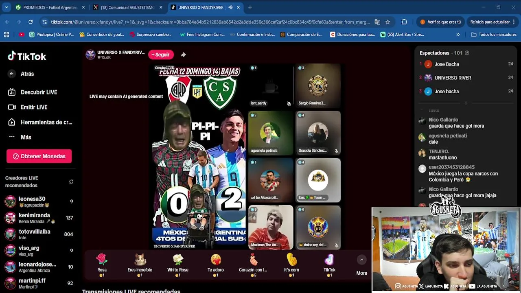Select guest tile Alexcarp8
521x293 pixels.
click(271, 180)
